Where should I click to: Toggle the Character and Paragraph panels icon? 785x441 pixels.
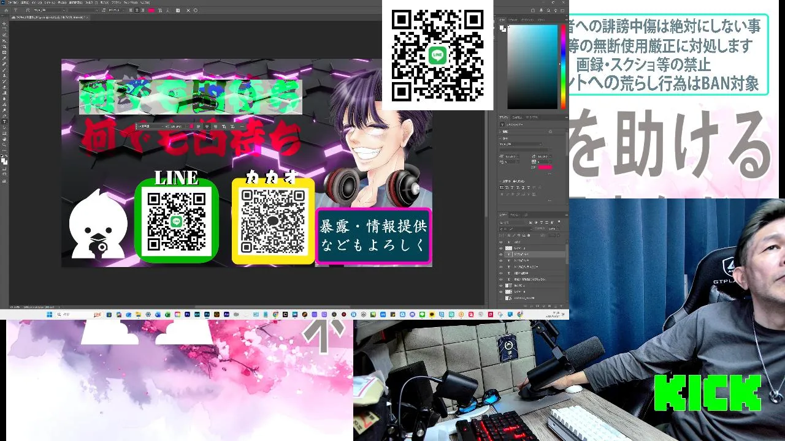tap(178, 10)
